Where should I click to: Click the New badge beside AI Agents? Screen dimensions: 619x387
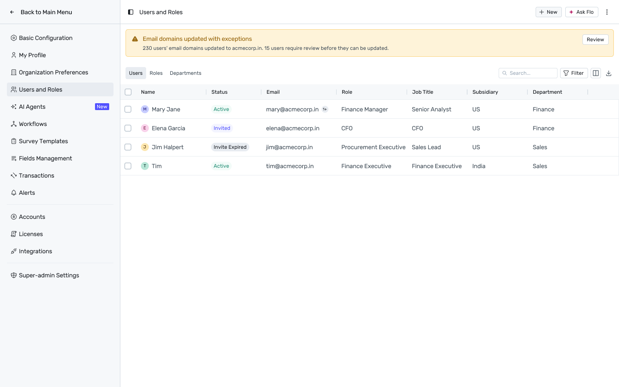102,107
